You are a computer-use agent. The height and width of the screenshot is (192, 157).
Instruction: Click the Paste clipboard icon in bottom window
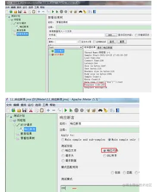(x=42, y=110)
